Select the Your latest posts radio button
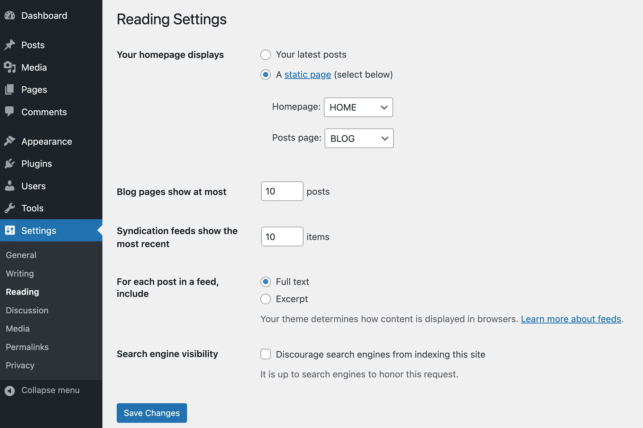Image resolution: width=643 pixels, height=428 pixels. coord(265,55)
